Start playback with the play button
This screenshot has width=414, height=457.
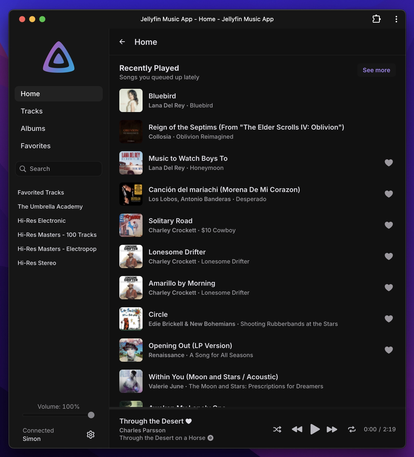(315, 429)
